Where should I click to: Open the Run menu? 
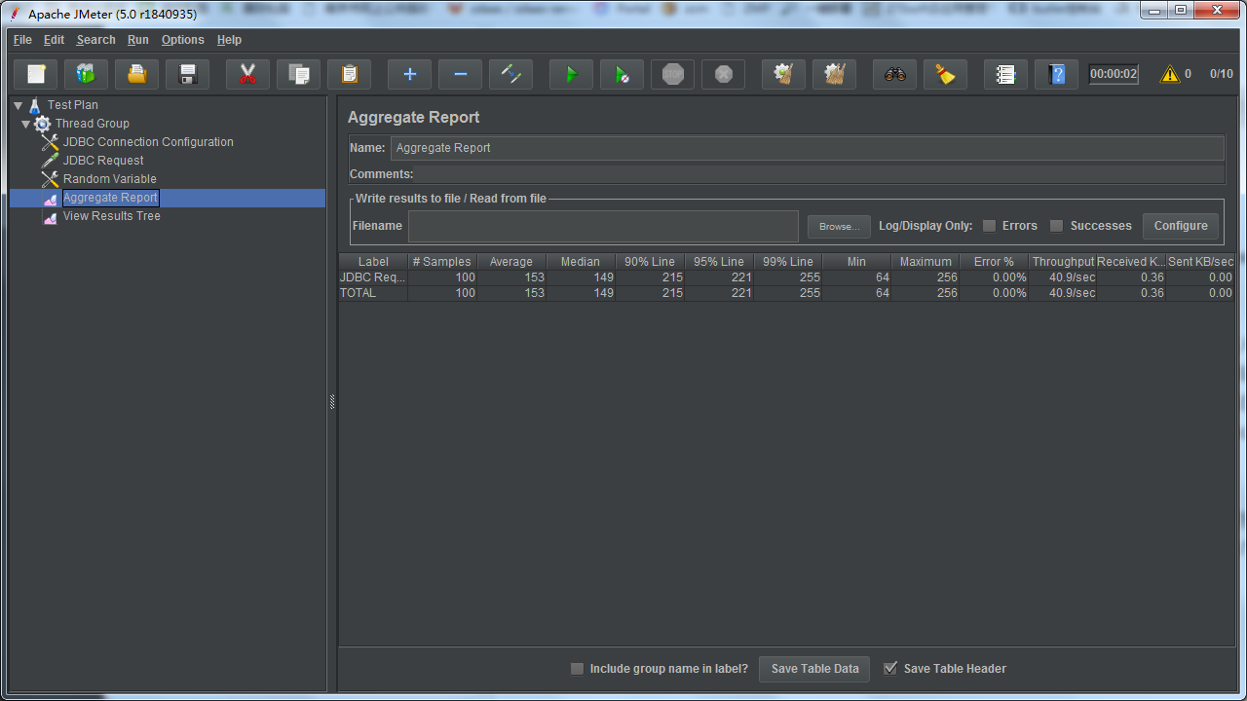click(138, 40)
